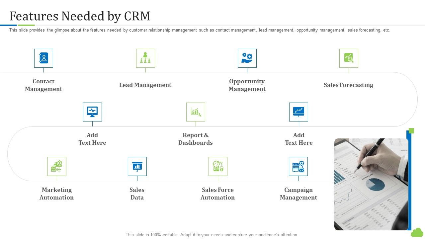Click the 'Sales Forecasting' text label
The image size is (425, 239).
point(348,85)
